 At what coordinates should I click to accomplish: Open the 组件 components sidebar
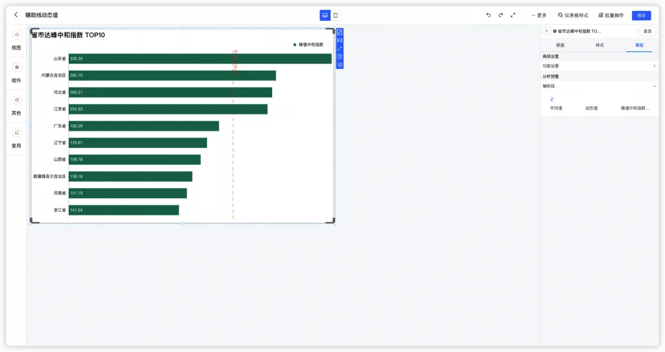(16, 73)
